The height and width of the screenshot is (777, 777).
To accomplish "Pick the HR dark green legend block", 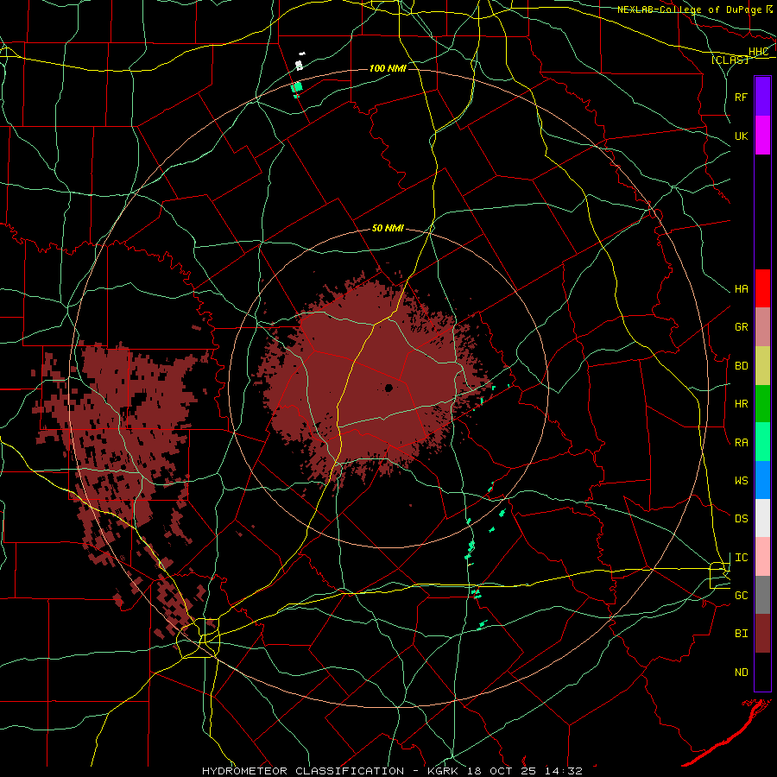I will click(762, 404).
